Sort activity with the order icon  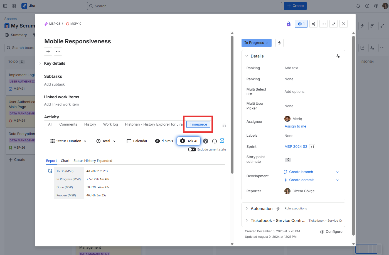coord(224,126)
